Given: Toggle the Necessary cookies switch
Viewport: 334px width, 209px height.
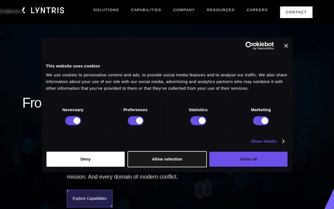Looking at the screenshot, I should [73, 121].
